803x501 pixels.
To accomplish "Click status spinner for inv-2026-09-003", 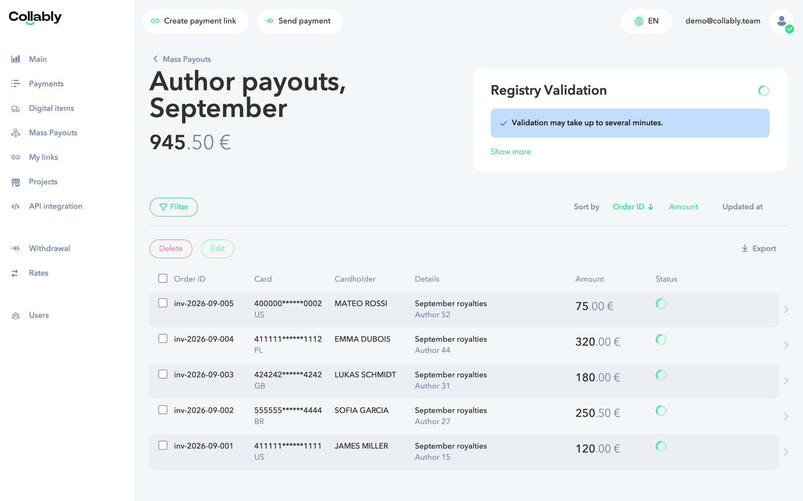I will tap(661, 375).
